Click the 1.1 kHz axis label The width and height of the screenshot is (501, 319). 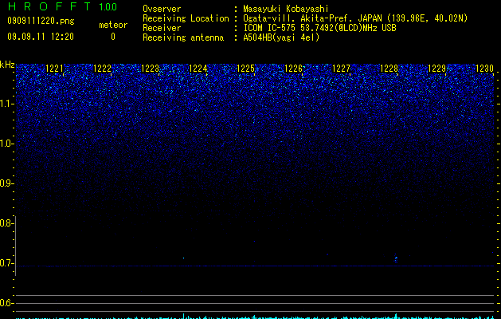[6, 104]
